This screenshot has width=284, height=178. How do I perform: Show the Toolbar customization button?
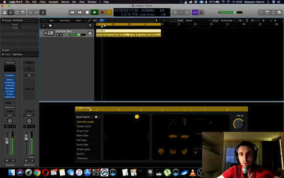coord(23,12)
